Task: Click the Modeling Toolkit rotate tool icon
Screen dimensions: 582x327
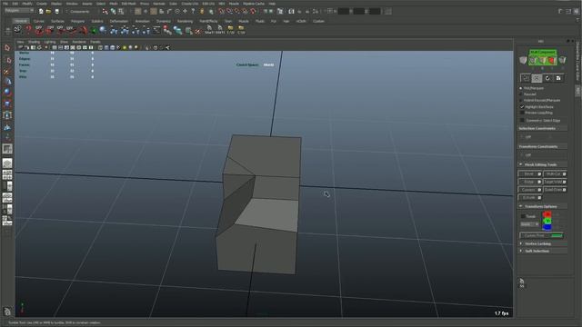Action: [547, 78]
